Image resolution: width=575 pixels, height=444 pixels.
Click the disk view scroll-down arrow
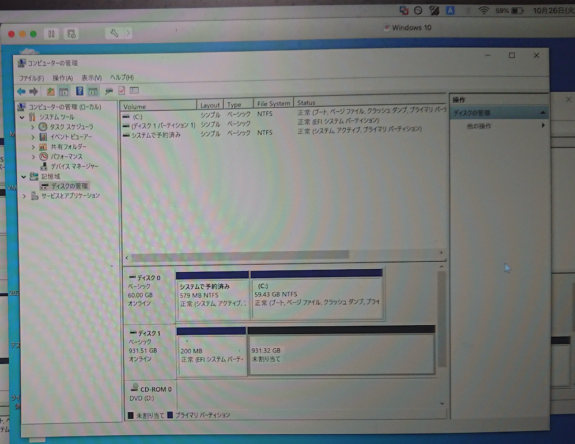(x=442, y=404)
